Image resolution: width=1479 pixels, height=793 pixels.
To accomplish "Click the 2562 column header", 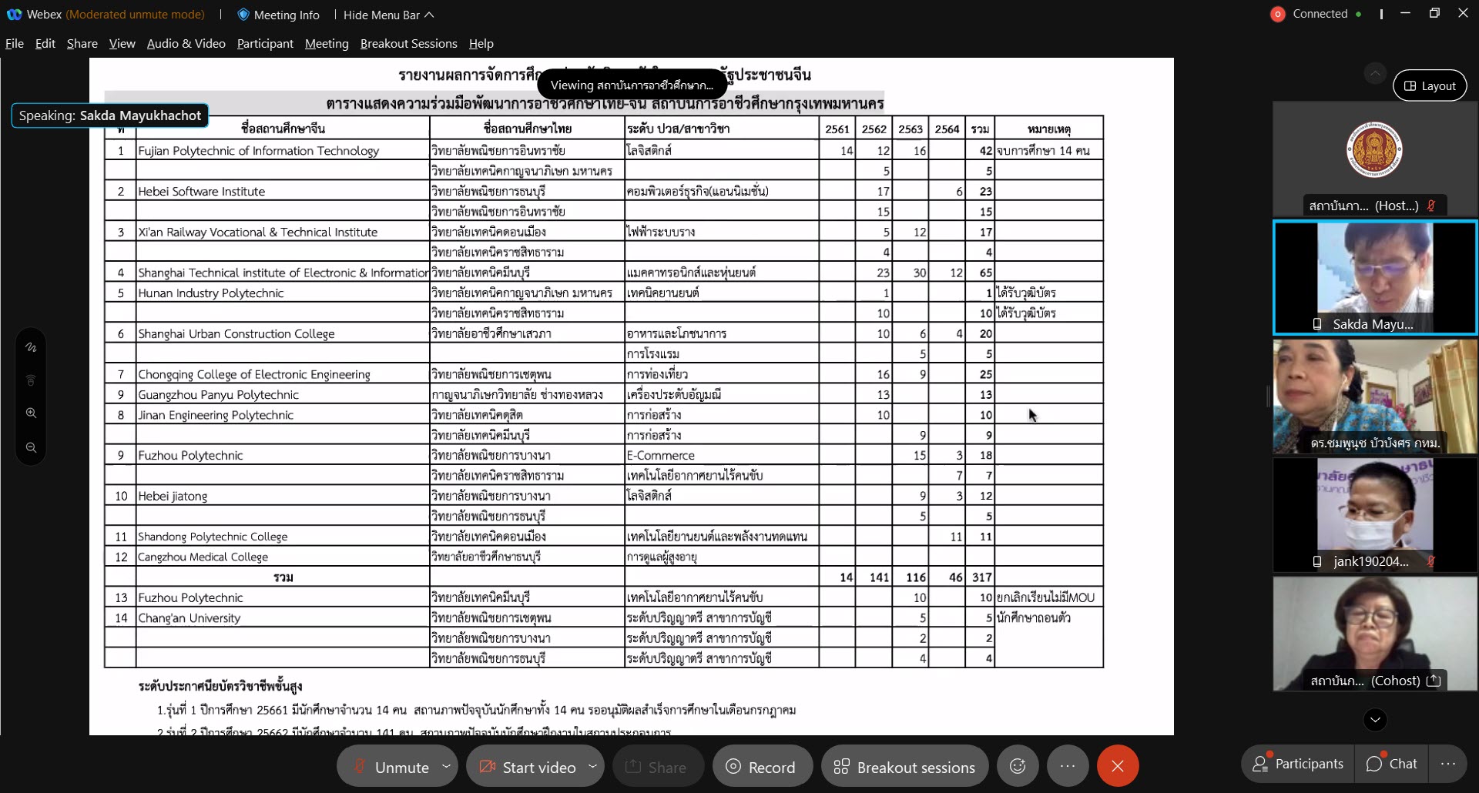I will click(874, 129).
